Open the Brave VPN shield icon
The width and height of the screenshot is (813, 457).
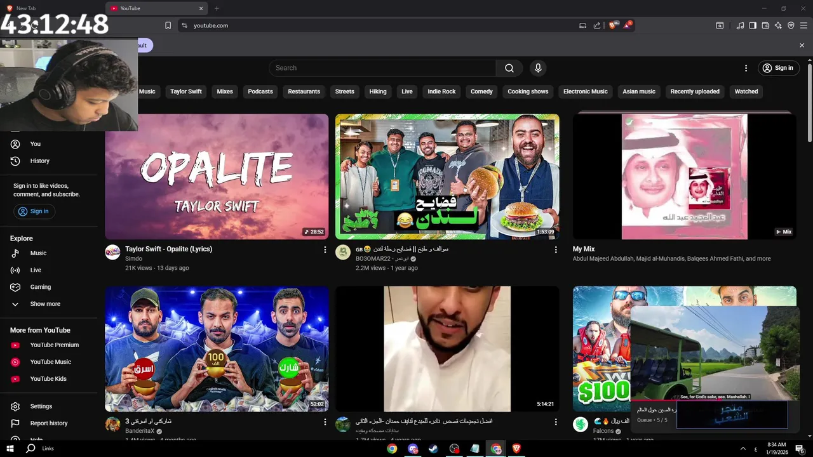[x=791, y=25]
